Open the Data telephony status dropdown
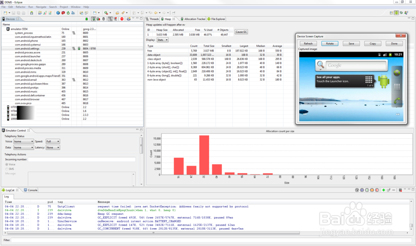Viewport: 416px width, 246px height. pyautogui.click(x=24, y=147)
